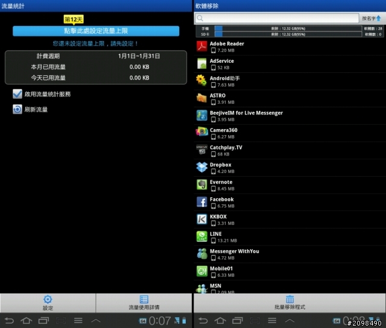Tap the MSN app icon
Screen dimensions: 386x328
point(202,288)
